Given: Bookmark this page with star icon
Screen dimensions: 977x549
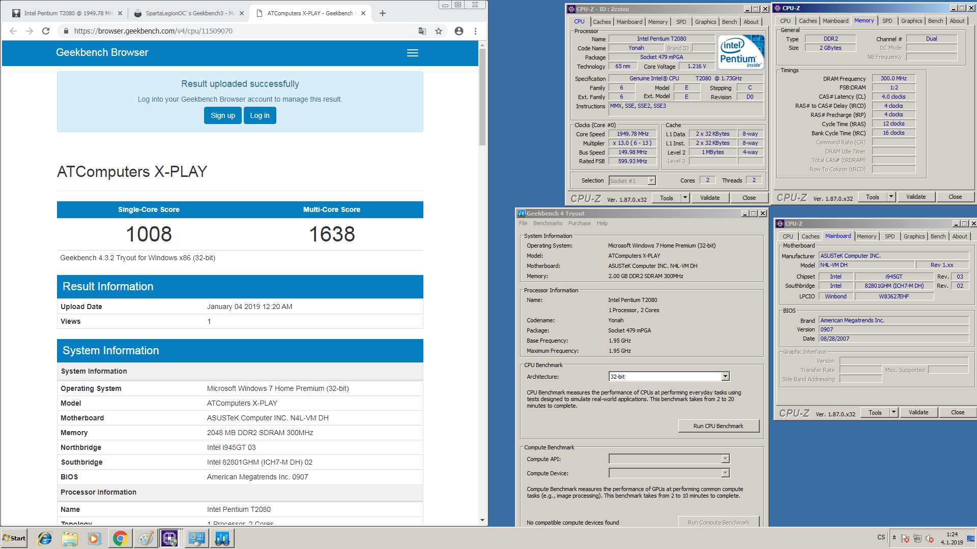Looking at the screenshot, I should coord(439,31).
